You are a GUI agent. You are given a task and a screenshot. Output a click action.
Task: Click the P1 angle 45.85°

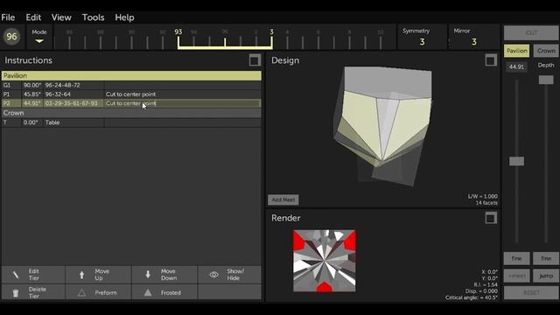32,94
